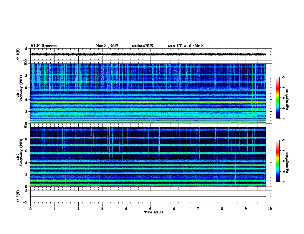Click the flat ch.3 voltage line

[x=148, y=197]
